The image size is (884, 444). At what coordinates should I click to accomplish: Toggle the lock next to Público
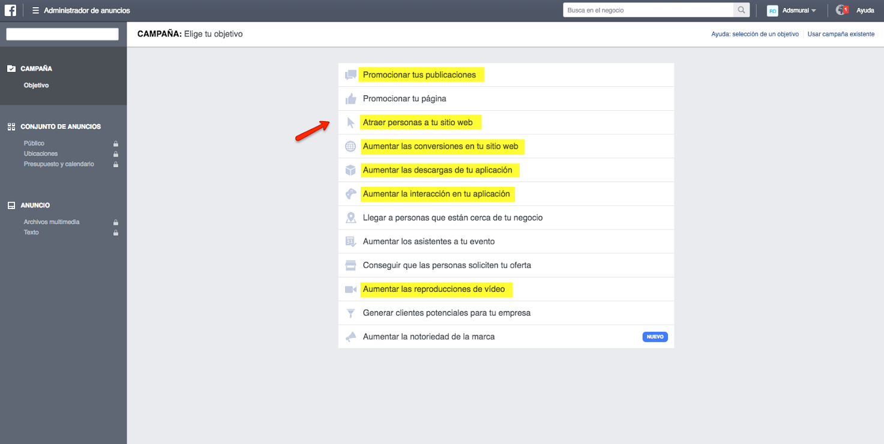click(x=116, y=143)
